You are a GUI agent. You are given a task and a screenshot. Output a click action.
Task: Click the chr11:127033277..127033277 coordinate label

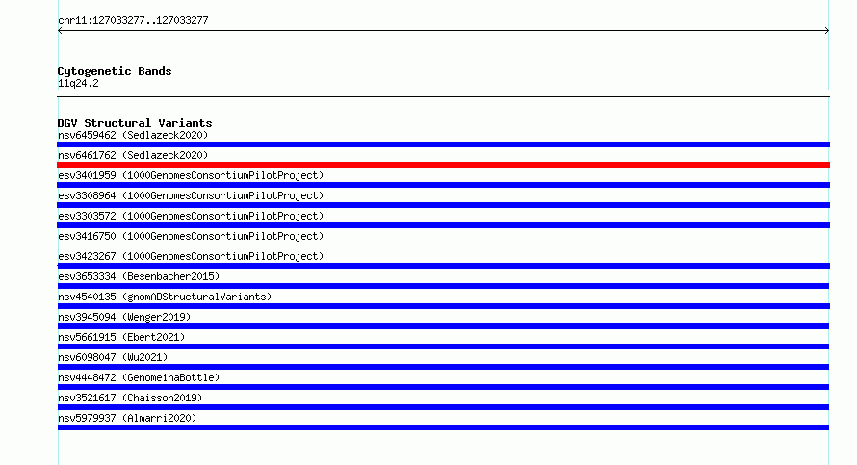point(133,20)
